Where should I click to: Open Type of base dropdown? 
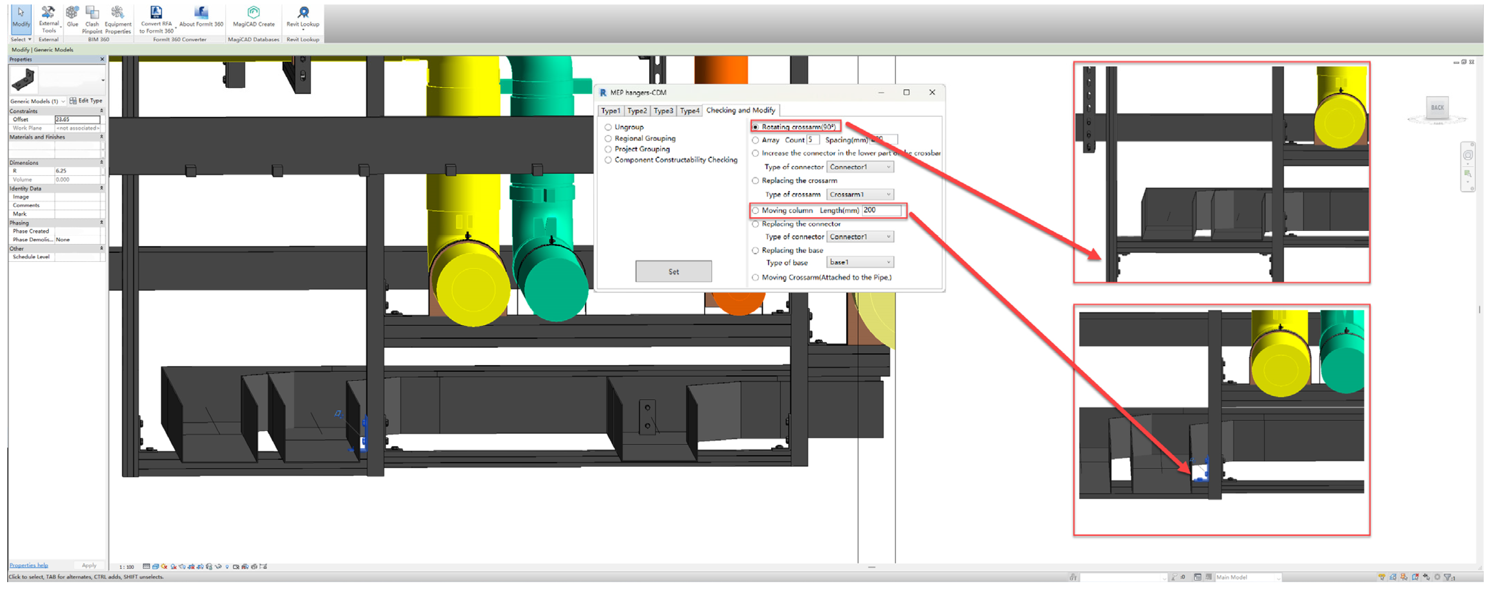(x=860, y=262)
